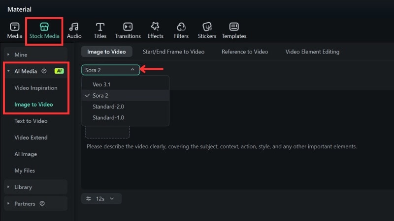Collapse the AI Media section
Screen dimensions: 394x221
(x=8, y=71)
